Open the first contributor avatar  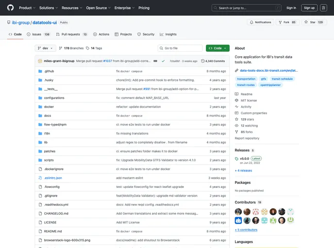point(238,212)
